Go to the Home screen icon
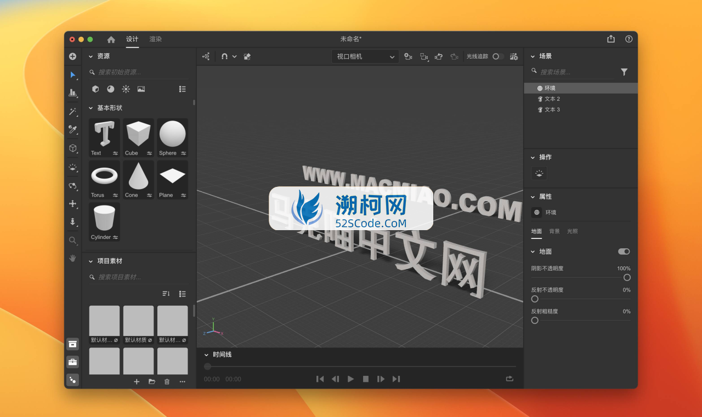Screen dimensions: 702x417 coord(111,39)
